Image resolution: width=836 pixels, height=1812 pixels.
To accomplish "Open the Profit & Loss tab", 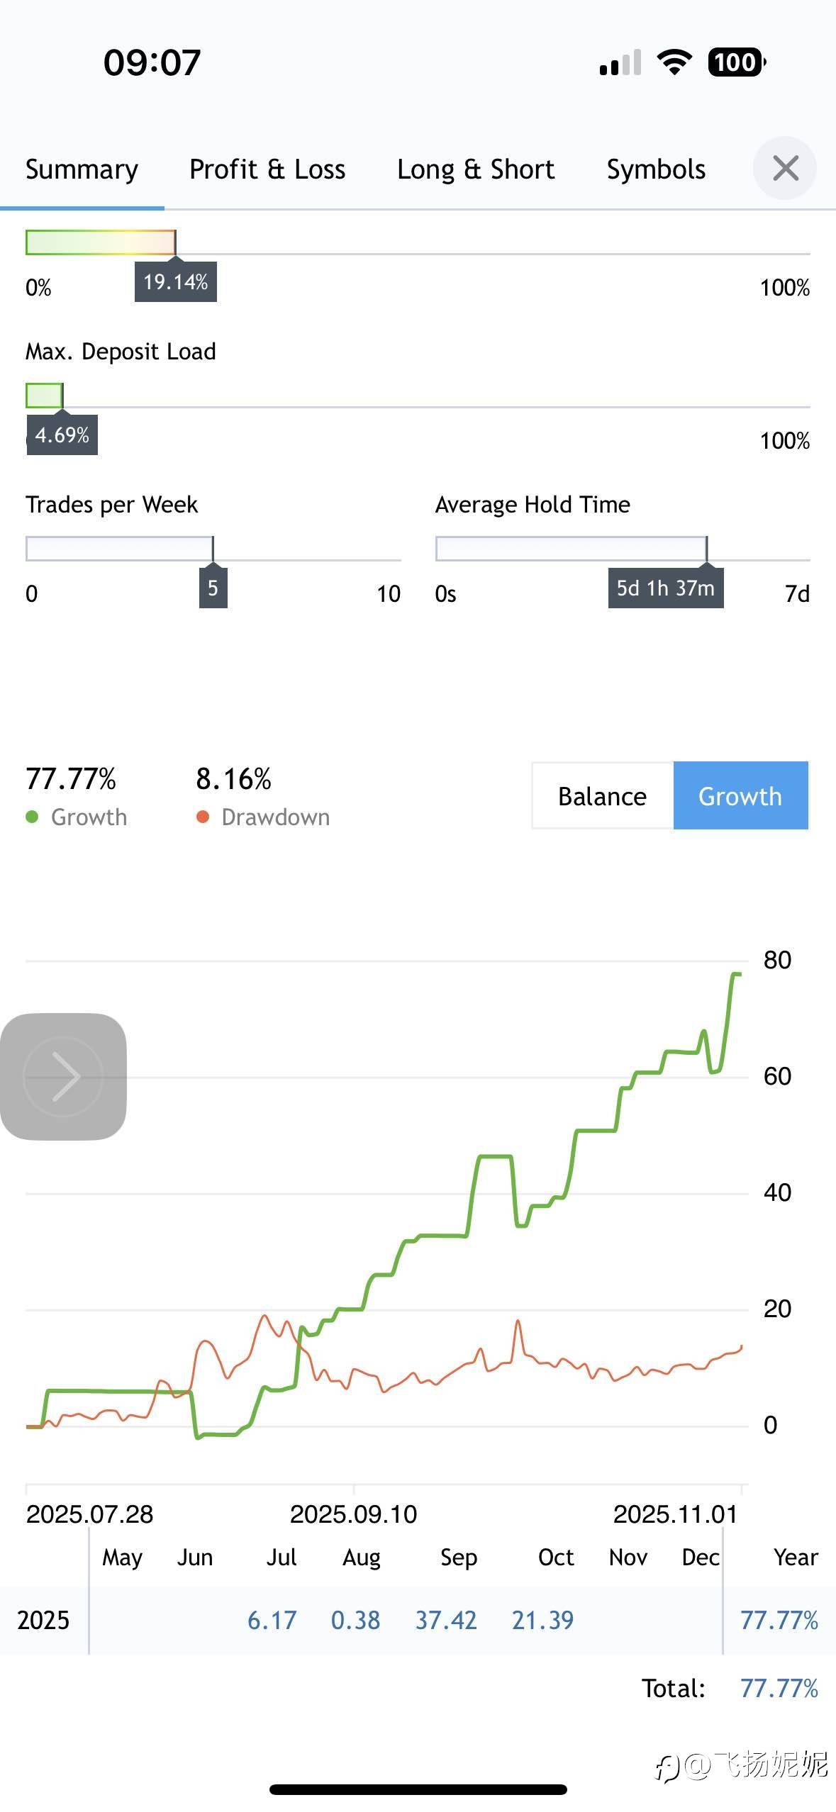I will [x=267, y=169].
